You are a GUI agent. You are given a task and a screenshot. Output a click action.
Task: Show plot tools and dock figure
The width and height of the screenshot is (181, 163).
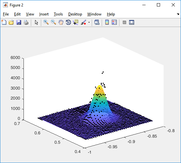click(x=132, y=22)
